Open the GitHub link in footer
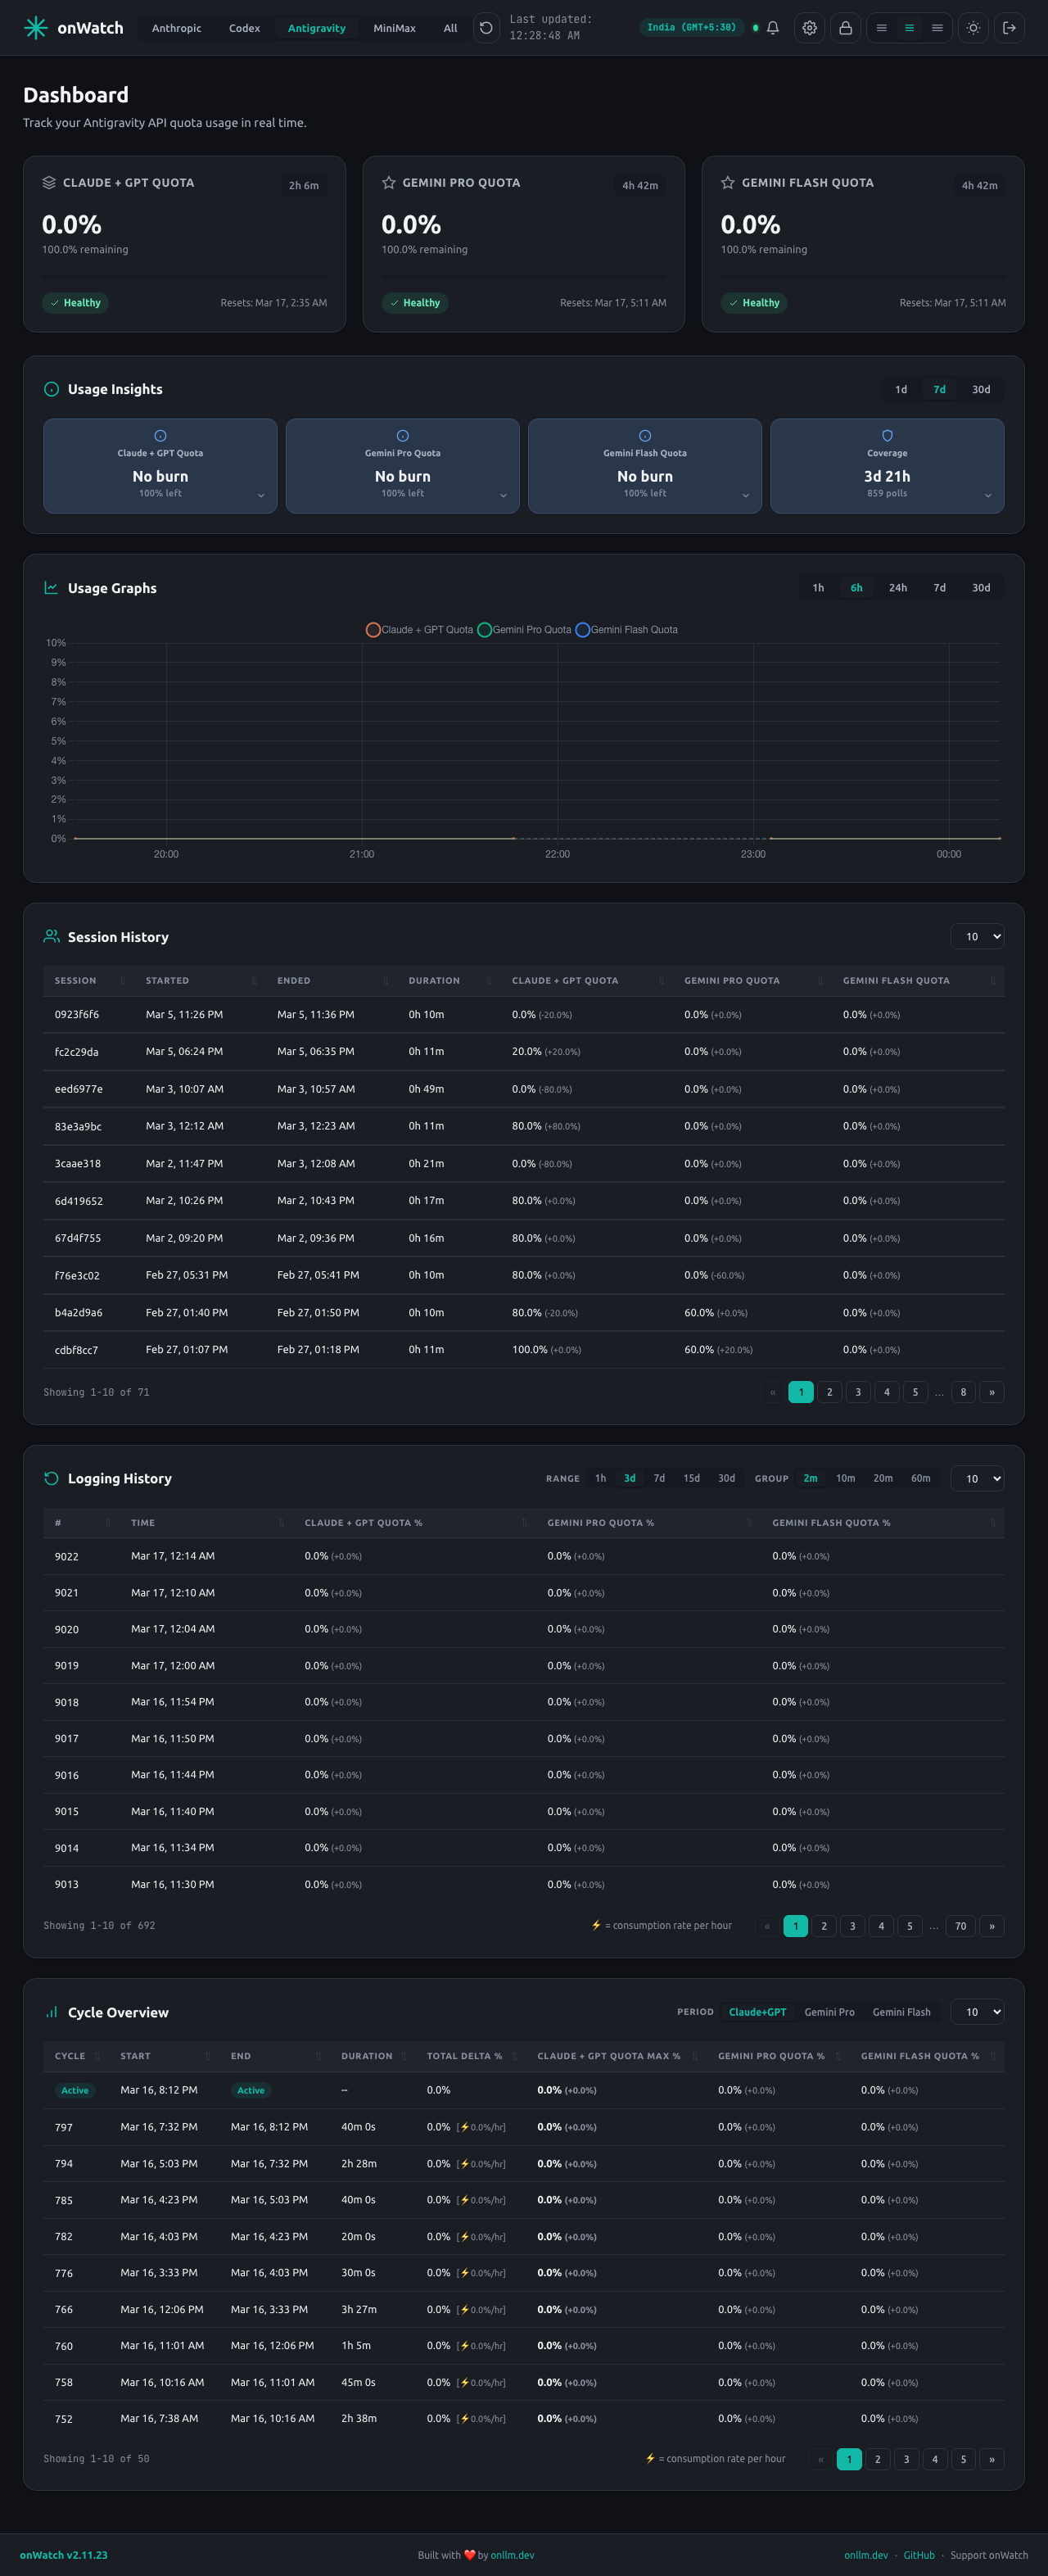 pos(919,2555)
